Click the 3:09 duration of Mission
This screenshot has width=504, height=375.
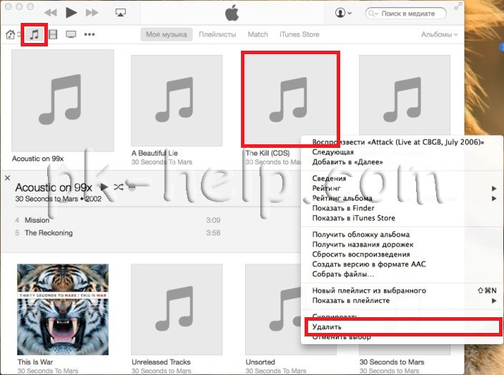tap(213, 220)
